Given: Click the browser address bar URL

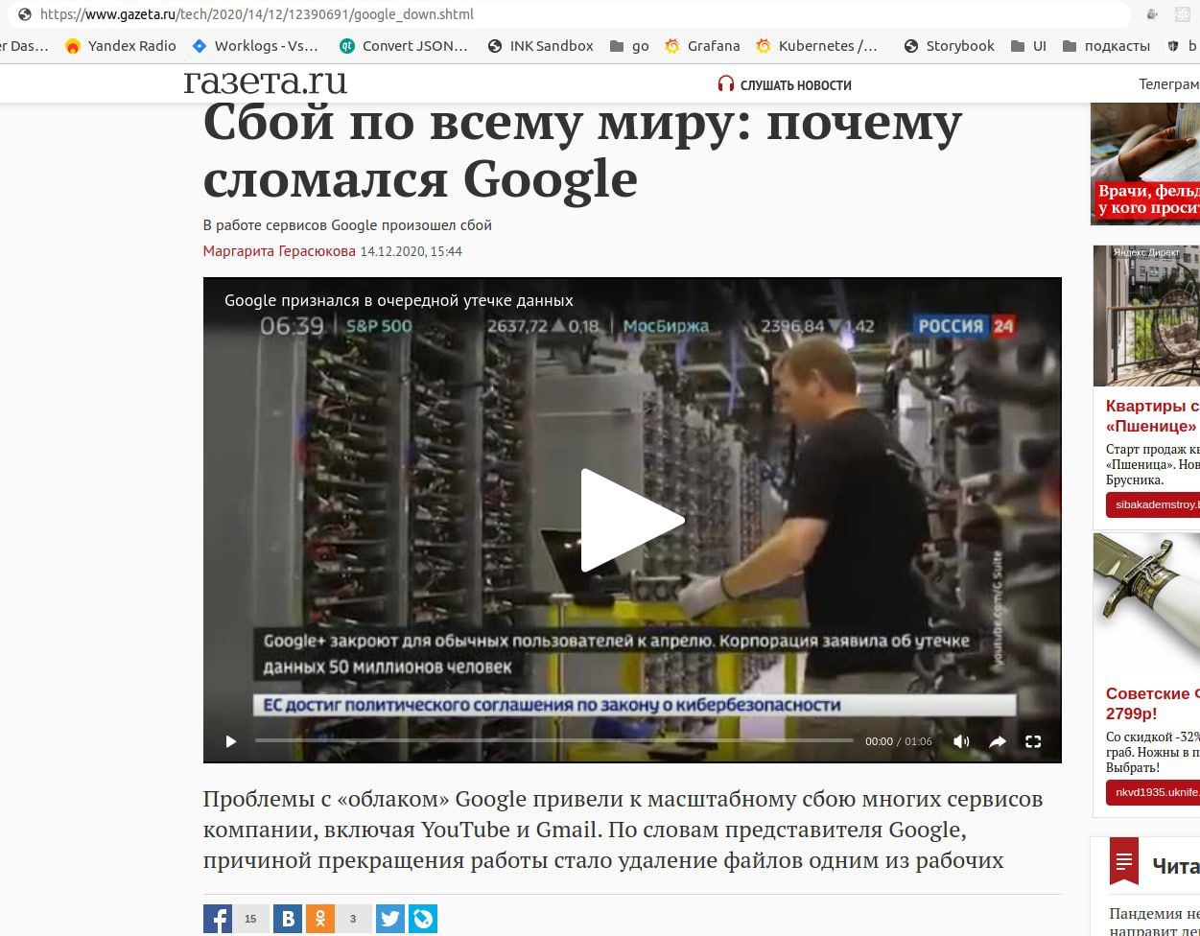Looking at the screenshot, I should click(x=257, y=14).
